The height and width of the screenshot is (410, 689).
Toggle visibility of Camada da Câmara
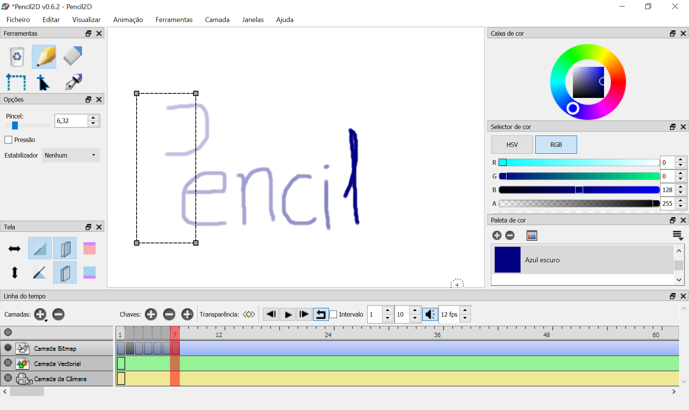tap(8, 378)
